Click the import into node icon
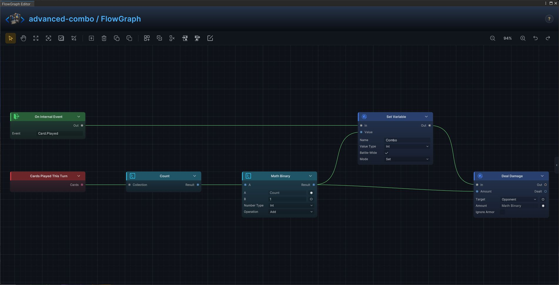The height and width of the screenshot is (285, 559). tap(185, 38)
